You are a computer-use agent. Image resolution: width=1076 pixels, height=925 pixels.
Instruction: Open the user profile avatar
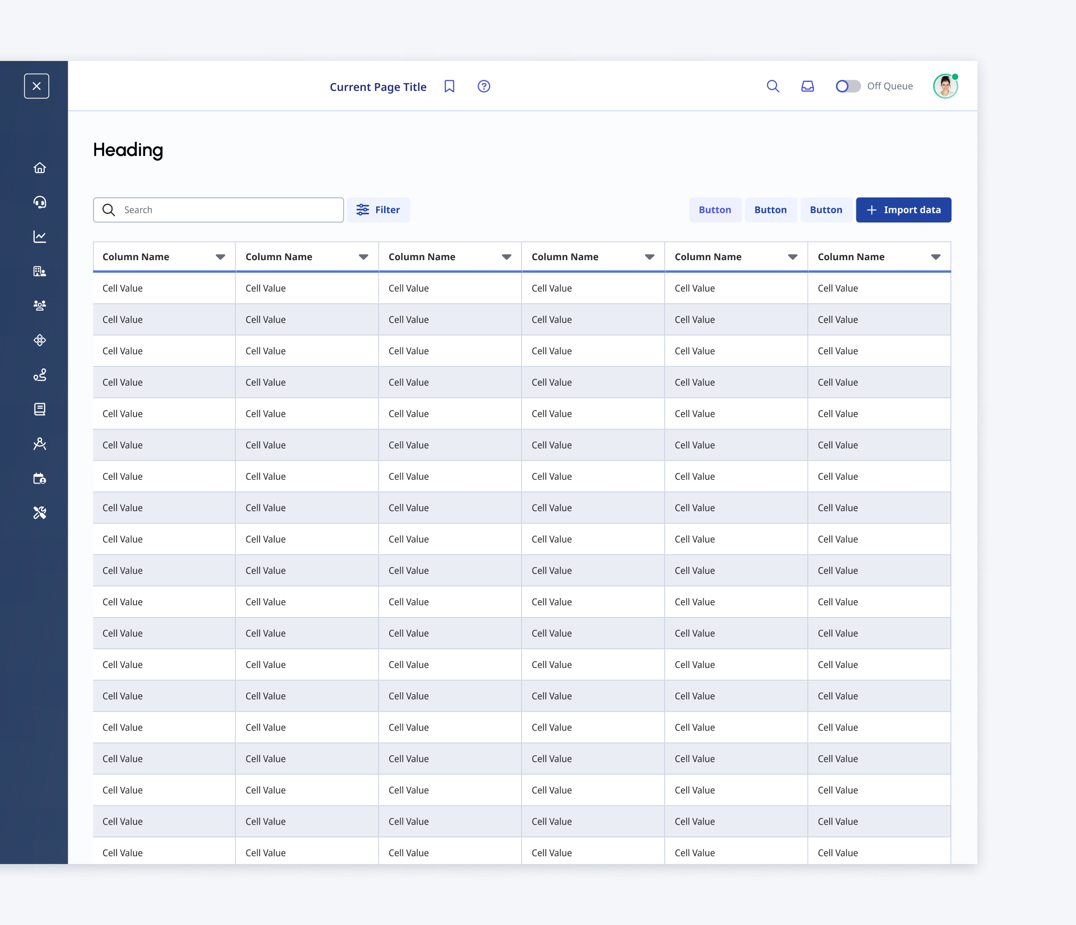point(945,86)
